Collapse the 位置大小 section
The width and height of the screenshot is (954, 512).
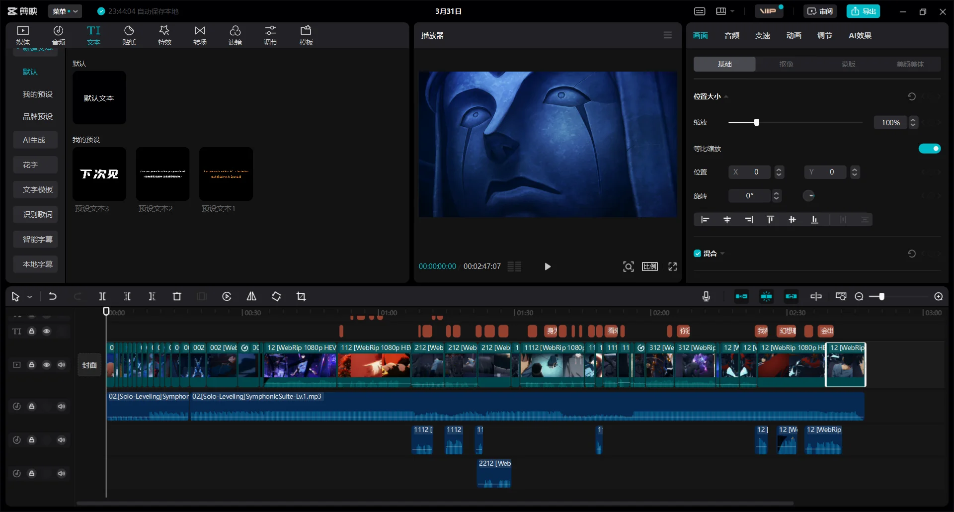pos(726,96)
